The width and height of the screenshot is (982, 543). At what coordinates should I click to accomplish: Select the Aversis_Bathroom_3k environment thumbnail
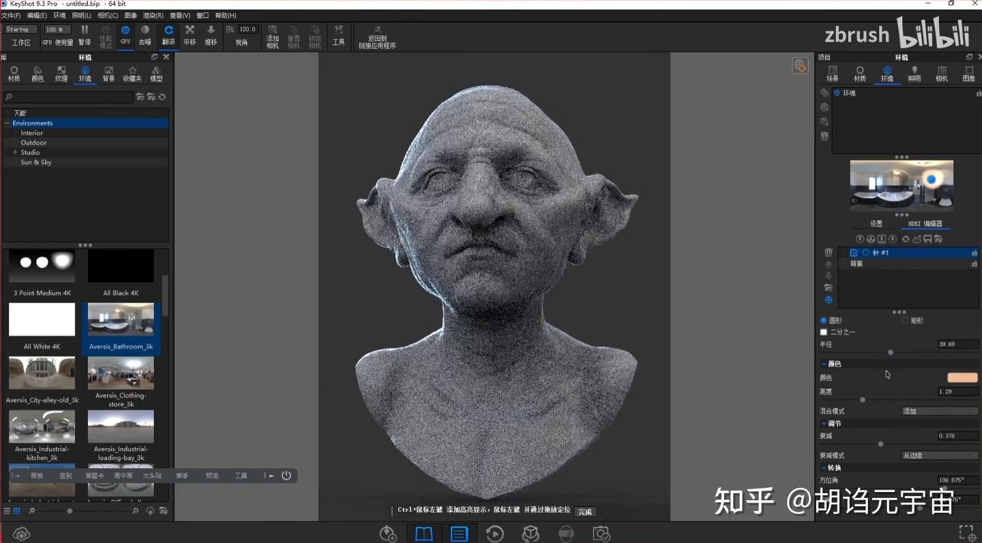[x=121, y=319]
